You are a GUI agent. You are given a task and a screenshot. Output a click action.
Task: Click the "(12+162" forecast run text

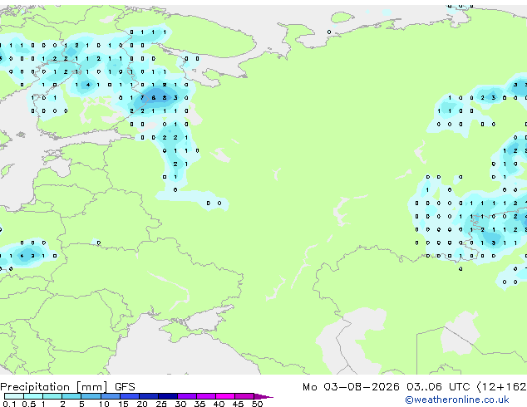coord(502,387)
